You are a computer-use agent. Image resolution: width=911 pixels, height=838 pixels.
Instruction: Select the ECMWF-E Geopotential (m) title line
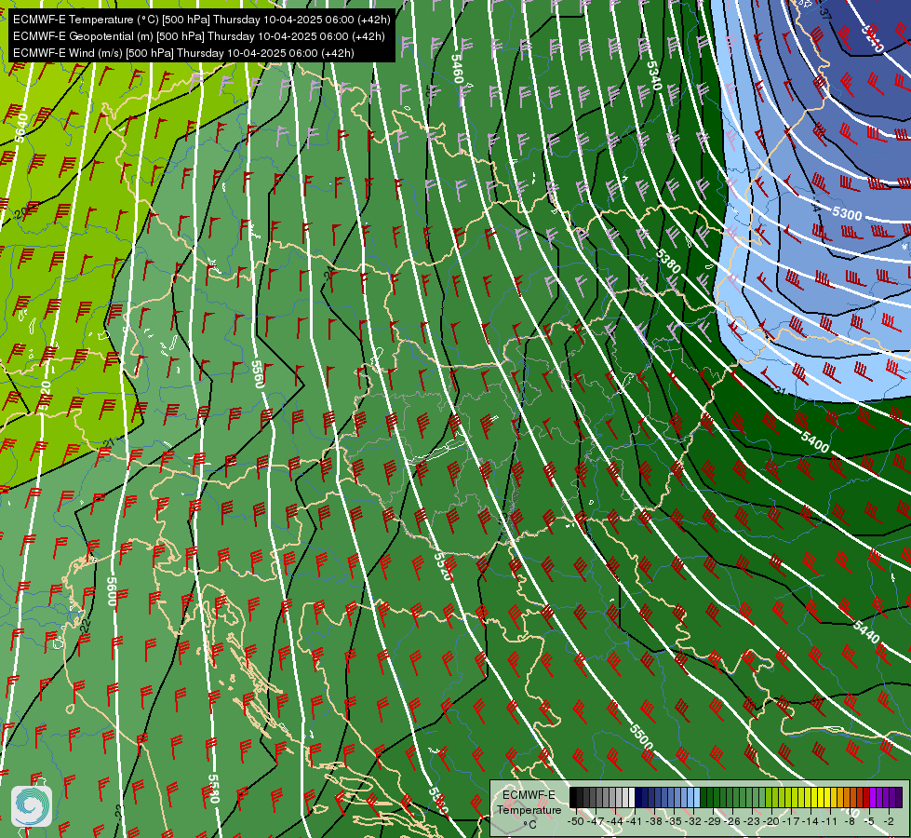point(199,36)
